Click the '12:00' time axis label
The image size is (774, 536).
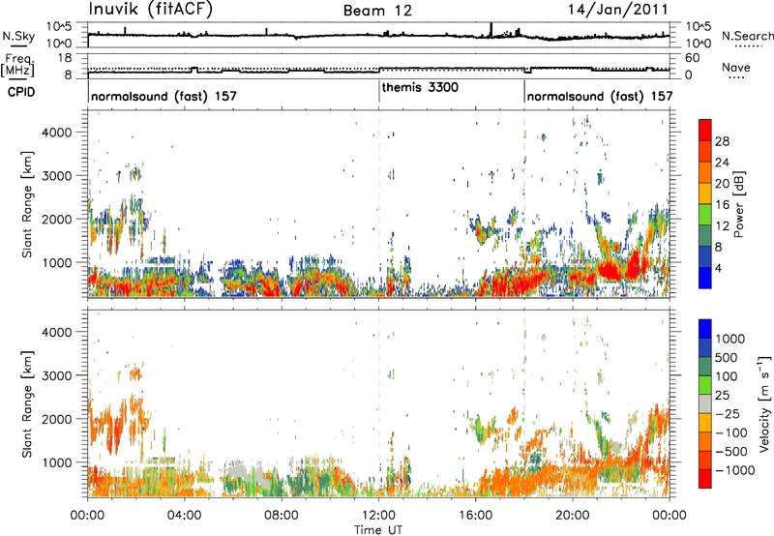tap(378, 516)
